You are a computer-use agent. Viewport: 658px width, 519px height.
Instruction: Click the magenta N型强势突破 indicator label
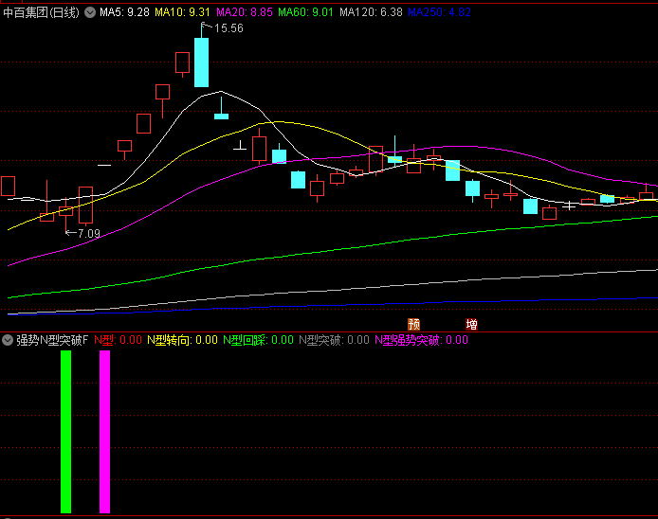click(x=408, y=340)
